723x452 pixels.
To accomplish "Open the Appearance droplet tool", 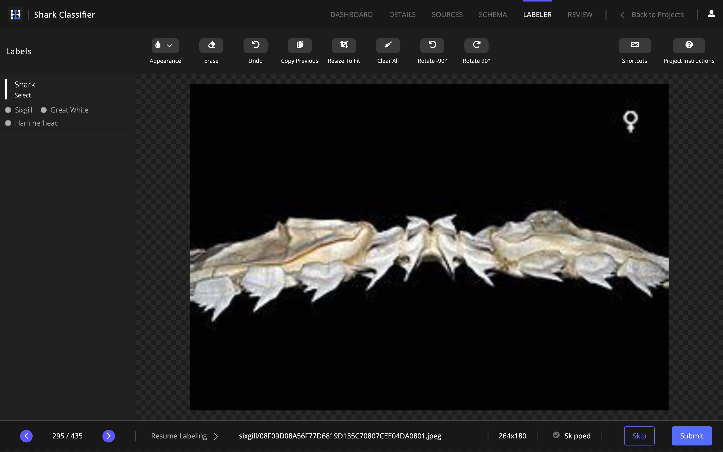I will coord(158,45).
